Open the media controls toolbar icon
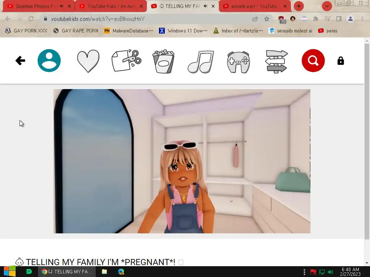 [x=327, y=19]
